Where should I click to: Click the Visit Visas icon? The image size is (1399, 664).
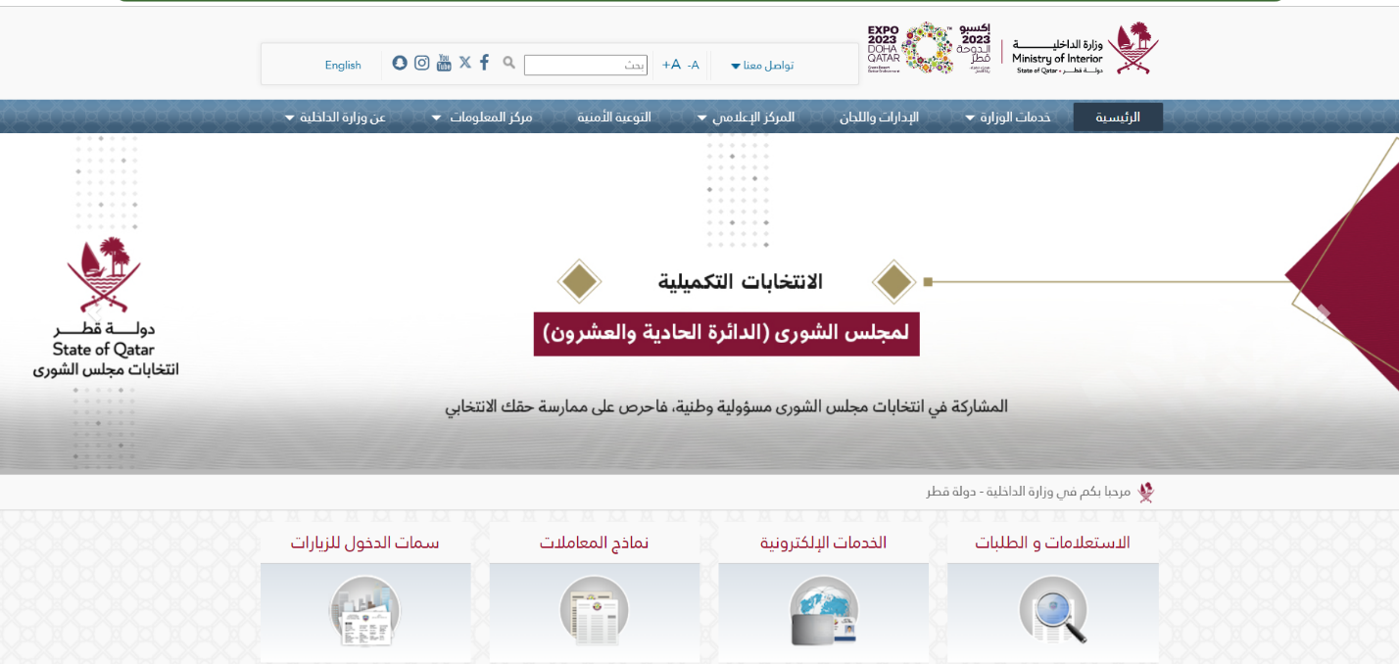point(364,610)
